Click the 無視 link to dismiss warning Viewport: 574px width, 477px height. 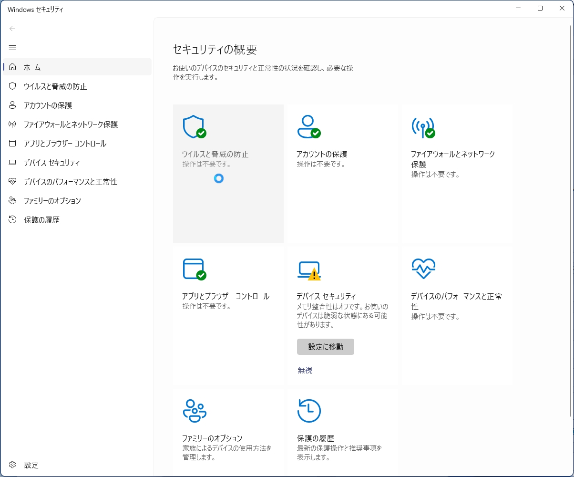tap(305, 370)
